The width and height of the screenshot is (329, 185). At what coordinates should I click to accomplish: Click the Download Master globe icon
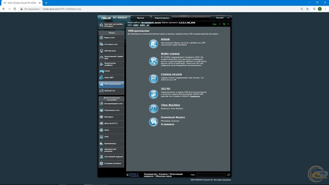[x=154, y=122]
